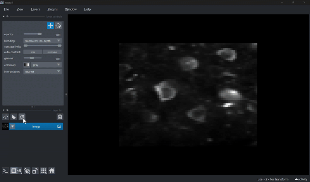Click the opacity slider

tap(33, 34)
